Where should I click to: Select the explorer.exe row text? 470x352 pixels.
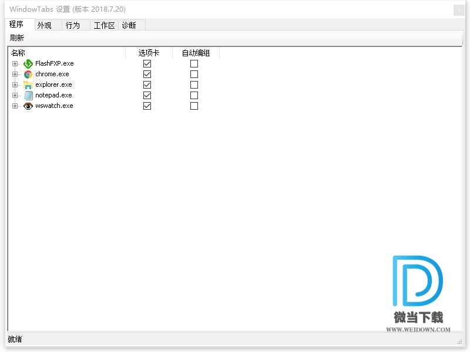(x=53, y=84)
